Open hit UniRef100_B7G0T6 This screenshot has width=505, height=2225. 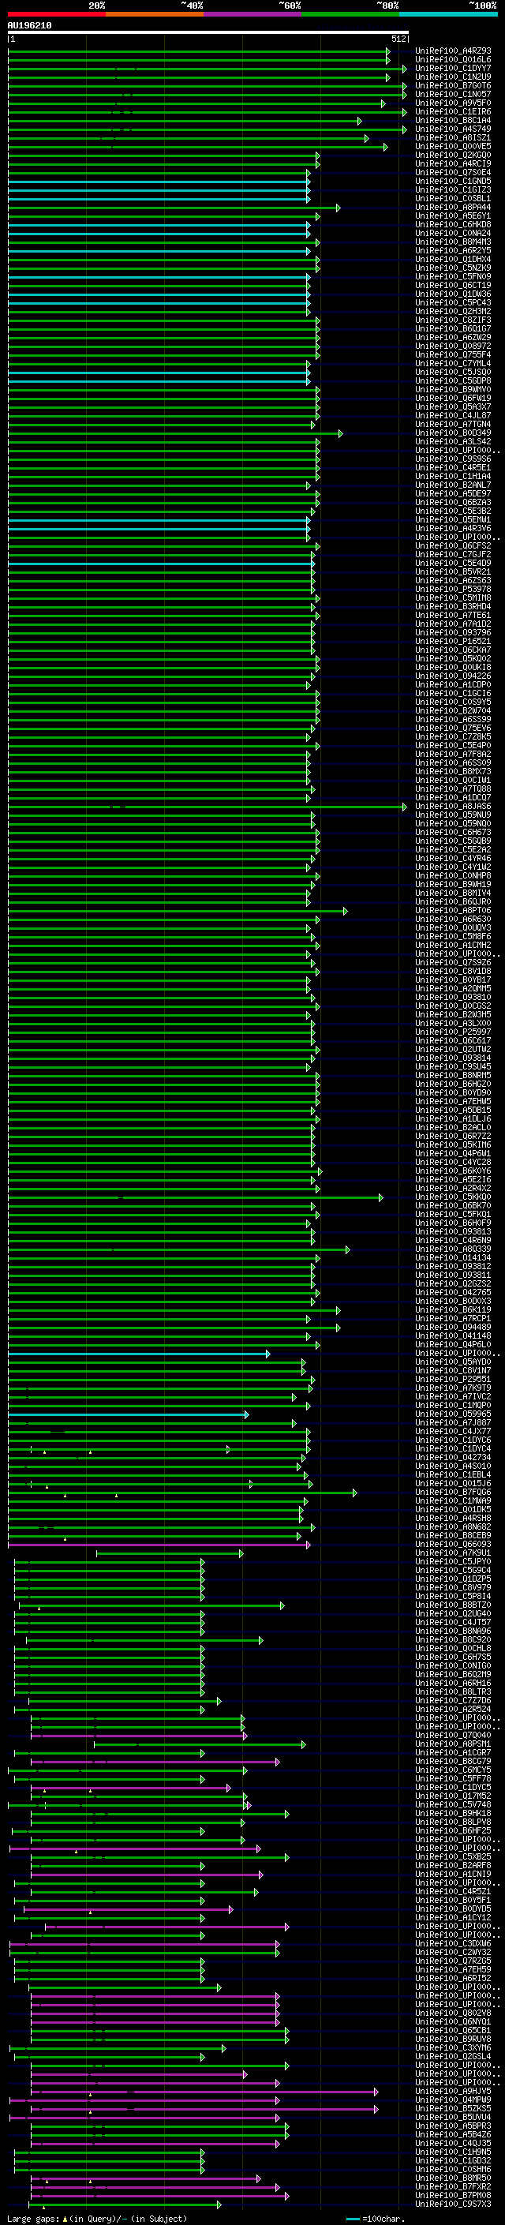coord(453,85)
